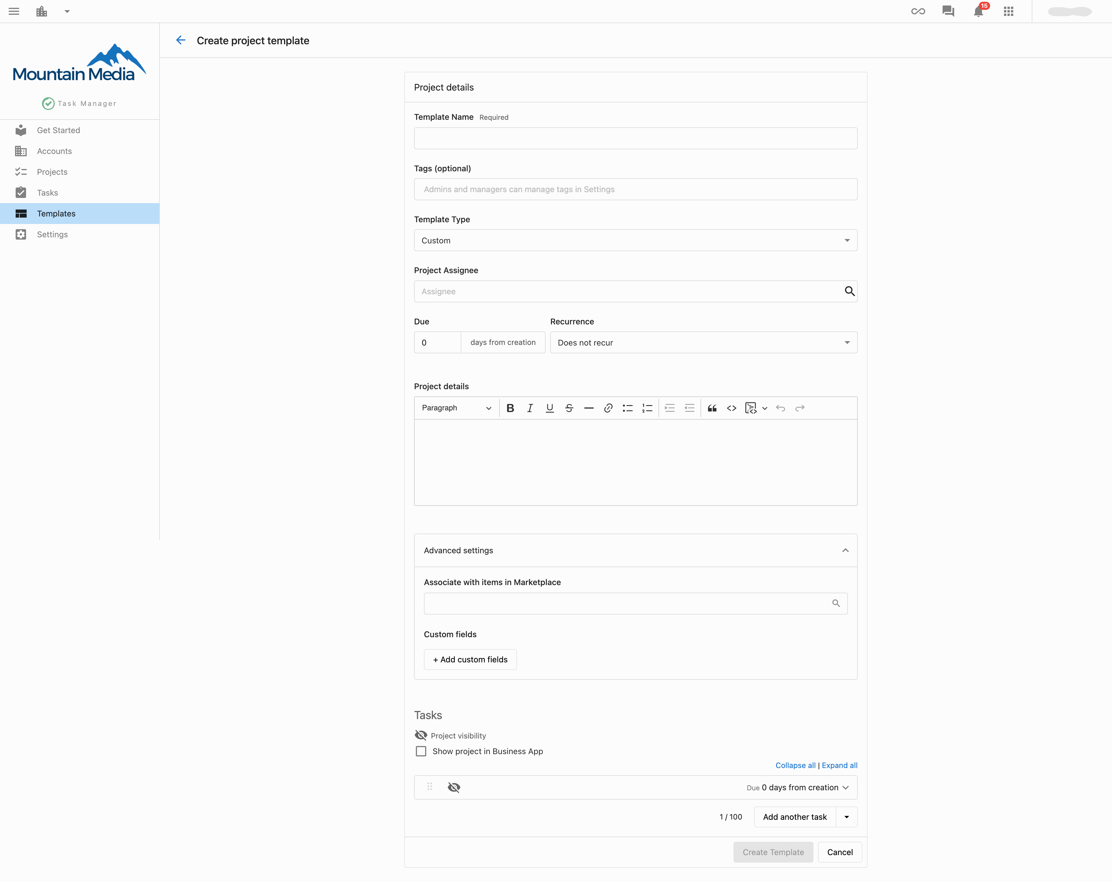Viewport: 1112px width, 882px height.
Task: Toggle italic formatting in editor
Action: [x=530, y=408]
